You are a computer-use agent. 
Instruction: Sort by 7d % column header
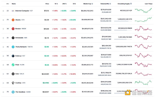click(x=74, y=4)
